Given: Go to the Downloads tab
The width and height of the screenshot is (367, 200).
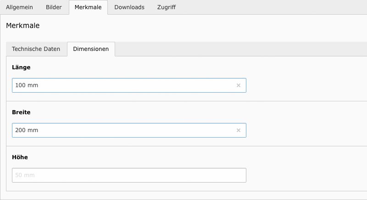Looking at the screenshot, I should click(x=129, y=7).
